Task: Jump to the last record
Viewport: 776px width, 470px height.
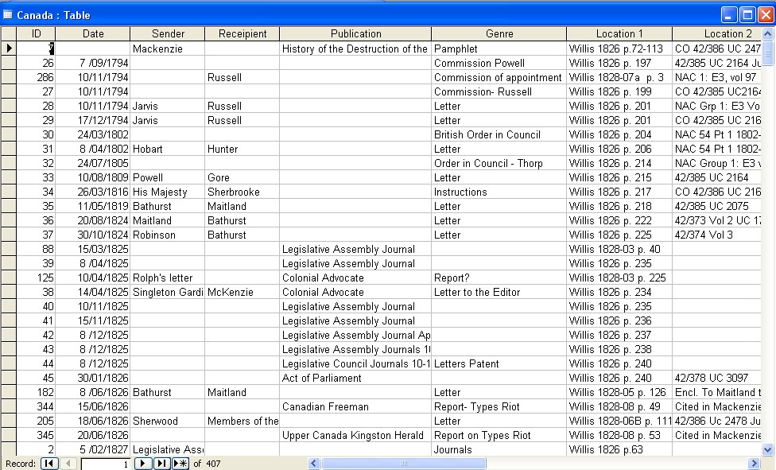Action: (161, 464)
